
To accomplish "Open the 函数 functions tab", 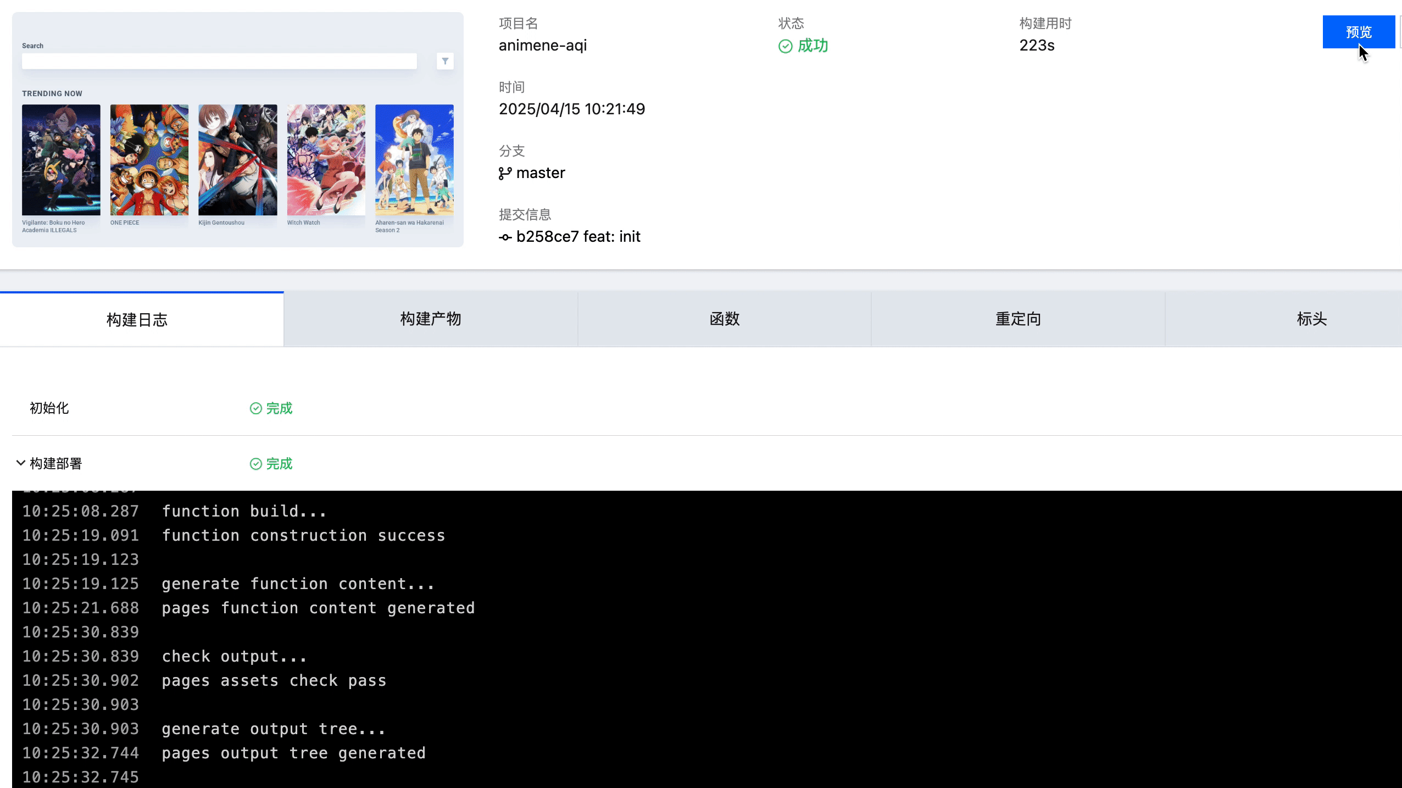I will tap(725, 319).
